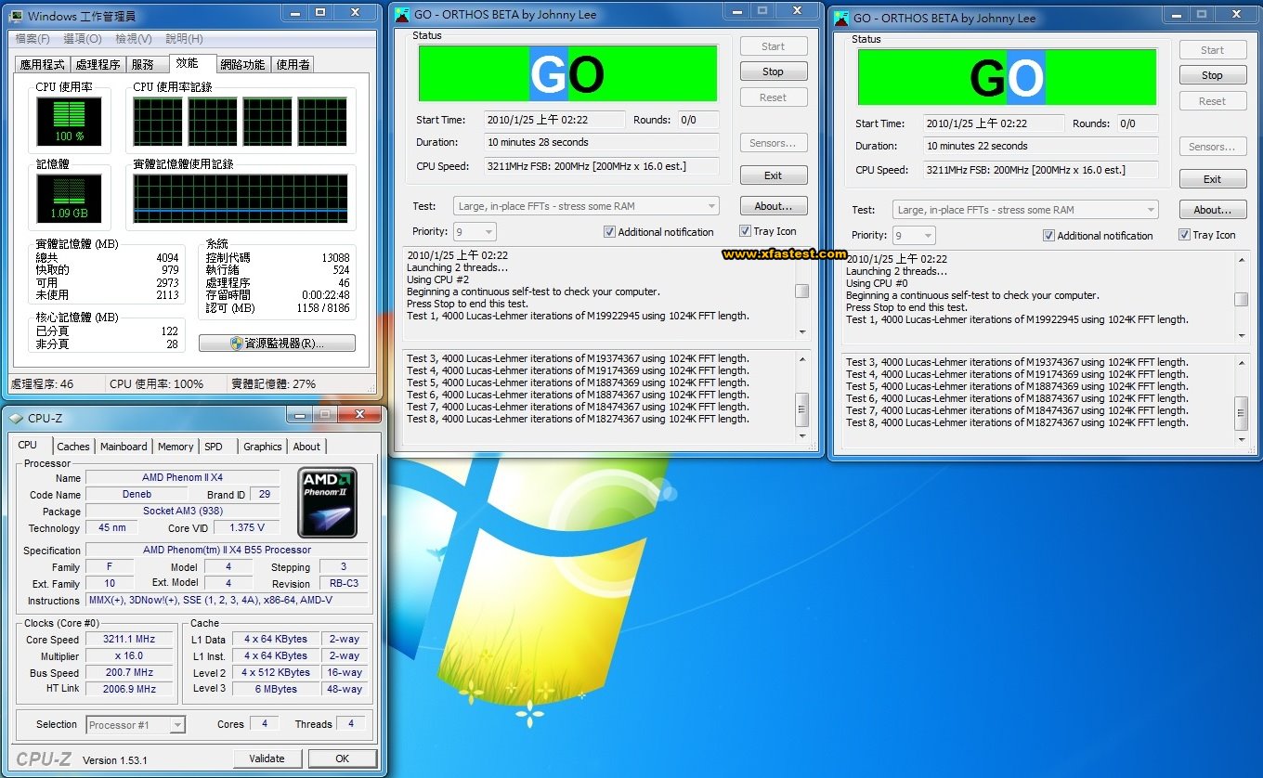Open the Priority dropdown in left ORTHOS window

pos(475,231)
